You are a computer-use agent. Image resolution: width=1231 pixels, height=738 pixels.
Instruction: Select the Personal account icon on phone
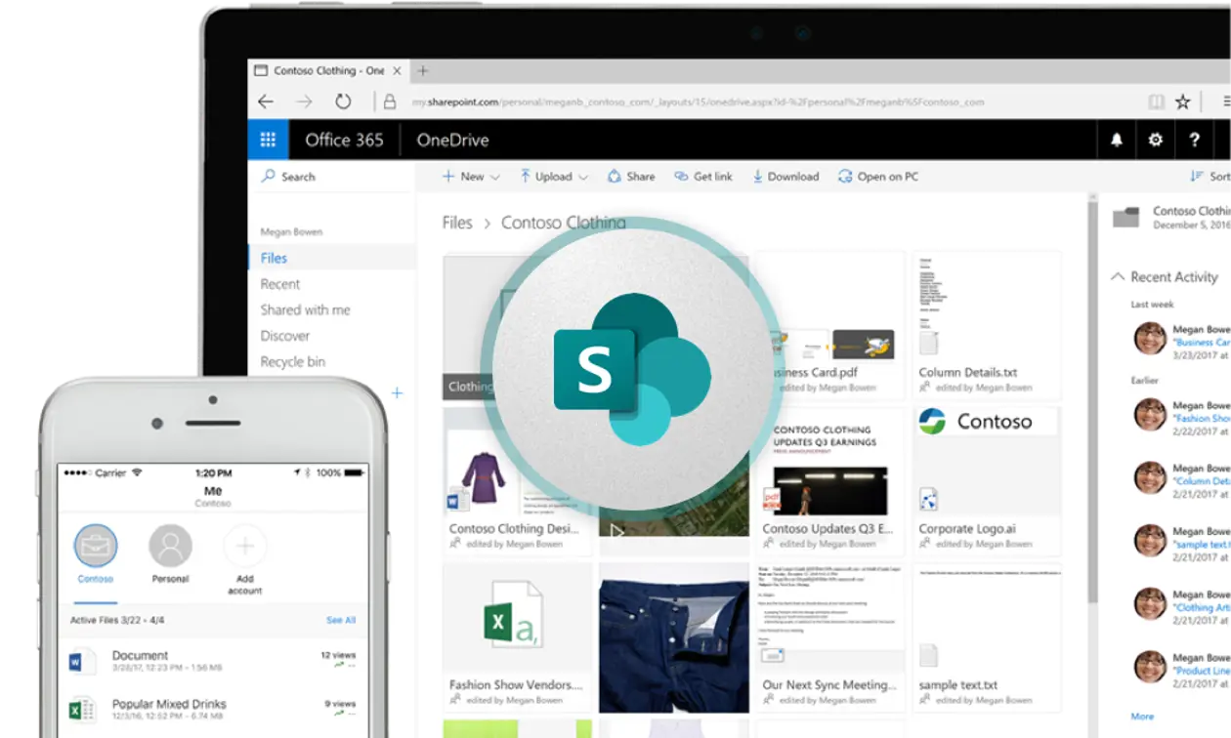point(170,546)
